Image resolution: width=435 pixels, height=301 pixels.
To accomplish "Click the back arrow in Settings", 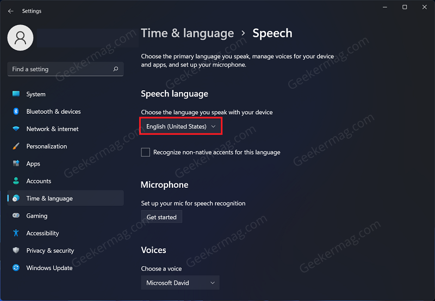I will point(10,11).
